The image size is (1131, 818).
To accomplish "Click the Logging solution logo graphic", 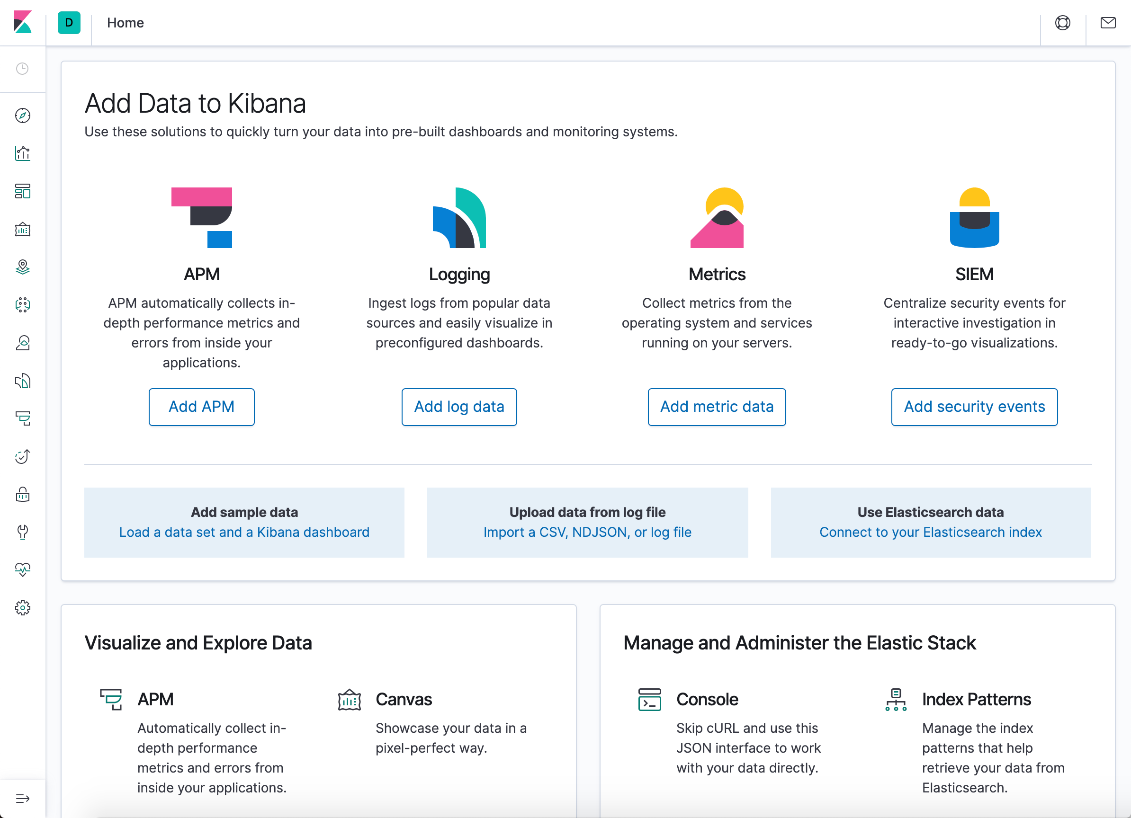I will coord(459,217).
